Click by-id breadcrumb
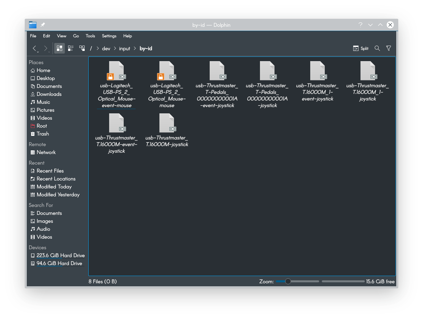 [146, 48]
